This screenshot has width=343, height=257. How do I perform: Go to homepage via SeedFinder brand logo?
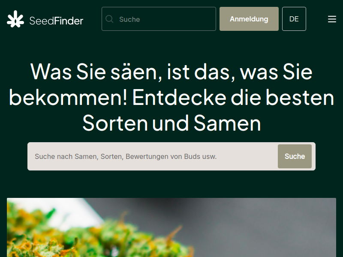point(45,19)
